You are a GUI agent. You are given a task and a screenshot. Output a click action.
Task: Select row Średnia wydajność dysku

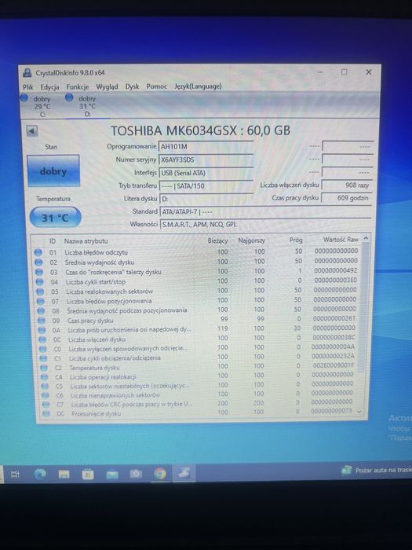(197, 262)
